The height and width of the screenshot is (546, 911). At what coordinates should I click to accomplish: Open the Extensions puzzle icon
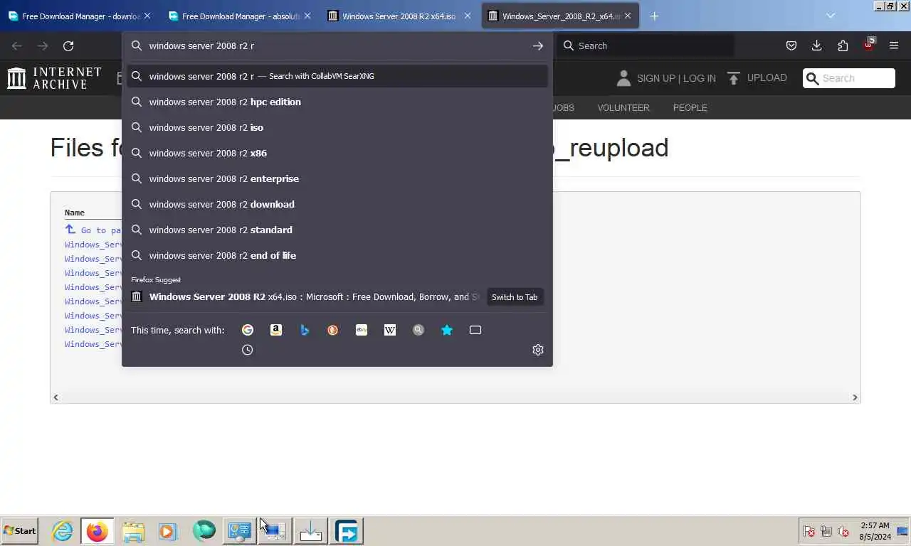[x=843, y=45]
